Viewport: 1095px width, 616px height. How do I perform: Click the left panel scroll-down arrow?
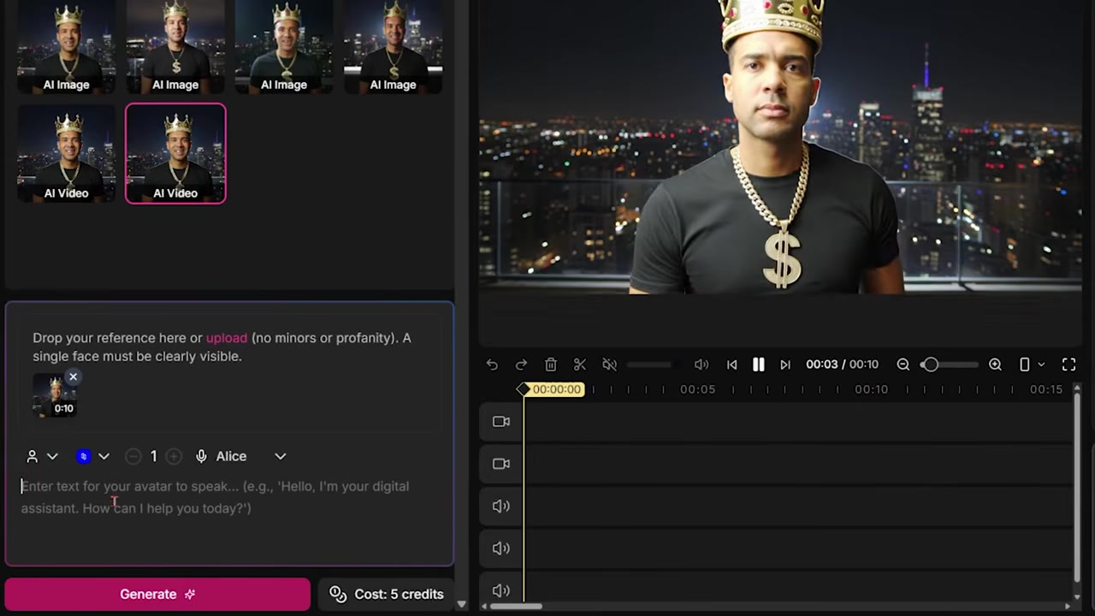pos(462,605)
